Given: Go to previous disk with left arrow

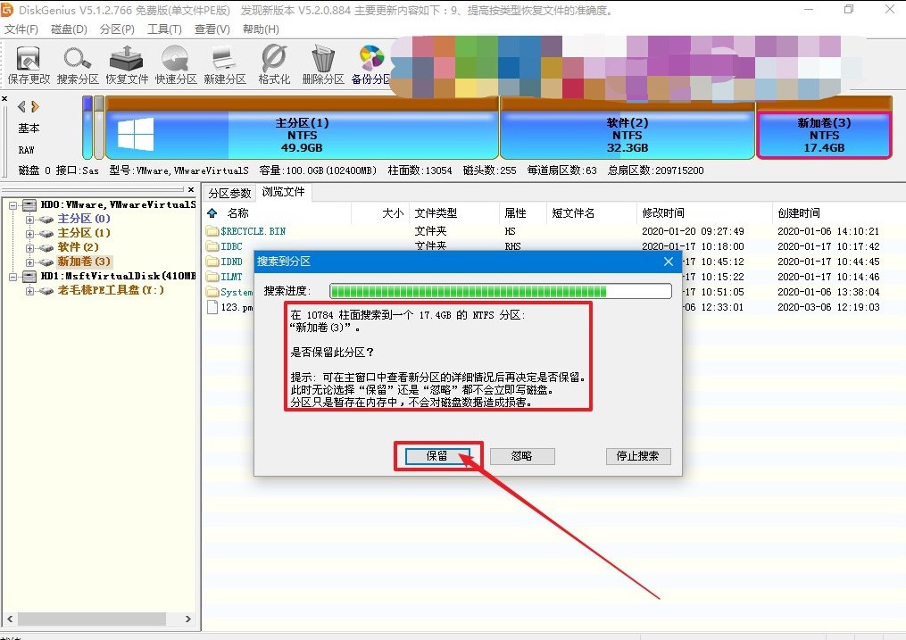Looking at the screenshot, I should [x=21, y=106].
